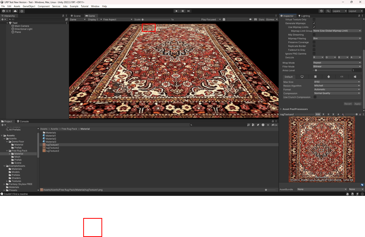
Task: Open the Layers dropdown
Action: [x=339, y=11]
